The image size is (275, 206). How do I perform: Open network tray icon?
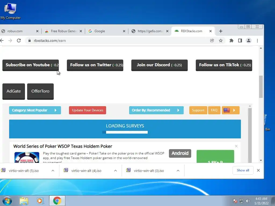tap(241, 201)
